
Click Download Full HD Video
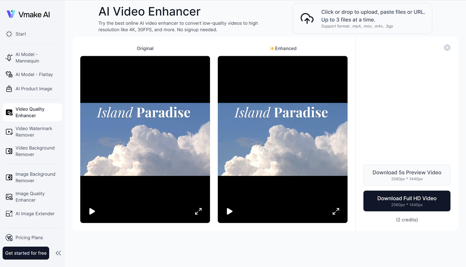[406, 201]
